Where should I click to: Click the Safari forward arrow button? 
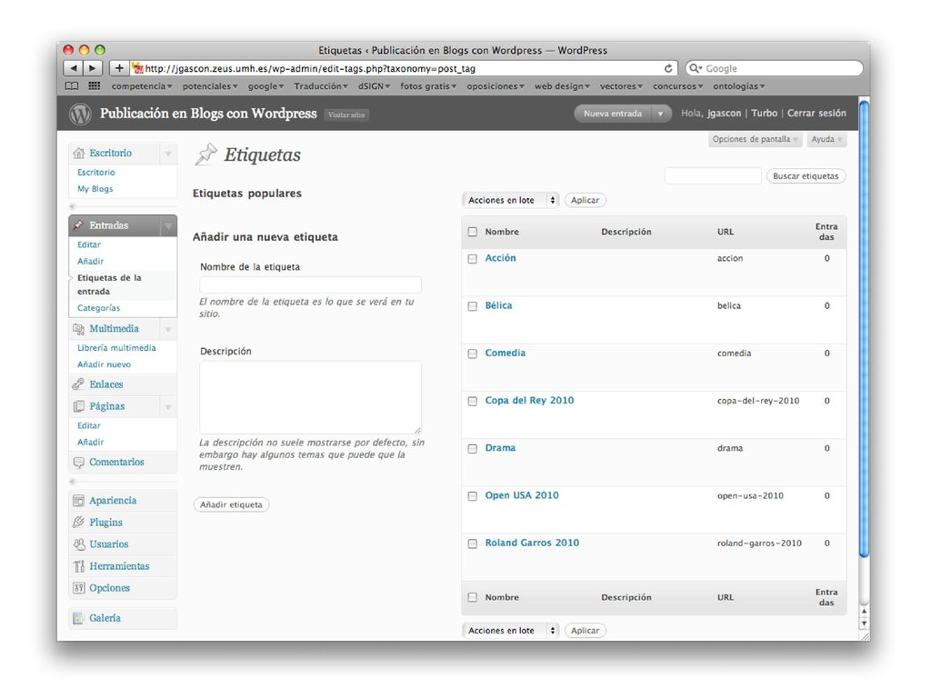[93, 68]
